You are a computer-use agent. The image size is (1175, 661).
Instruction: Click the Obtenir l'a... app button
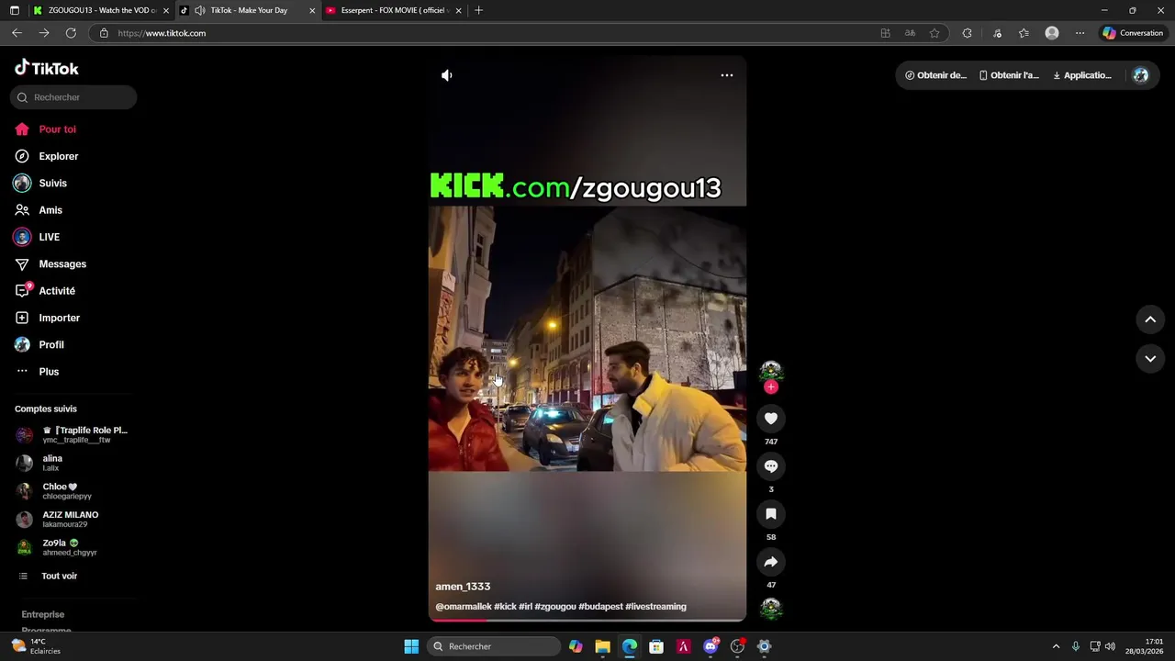click(x=1009, y=75)
